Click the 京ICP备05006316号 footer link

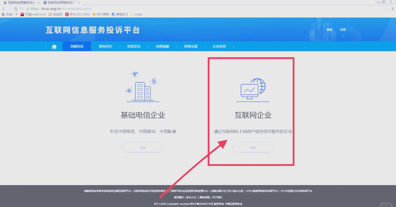(x=202, y=204)
